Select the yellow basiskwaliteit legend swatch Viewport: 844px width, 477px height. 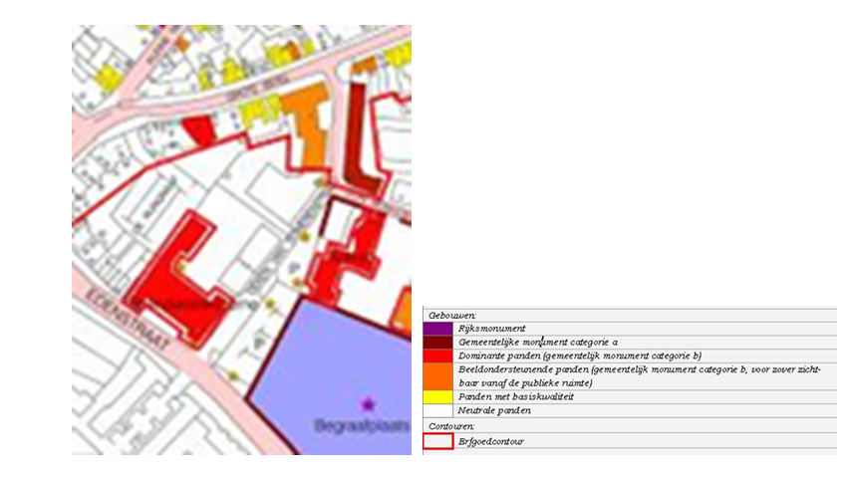pyautogui.click(x=437, y=396)
